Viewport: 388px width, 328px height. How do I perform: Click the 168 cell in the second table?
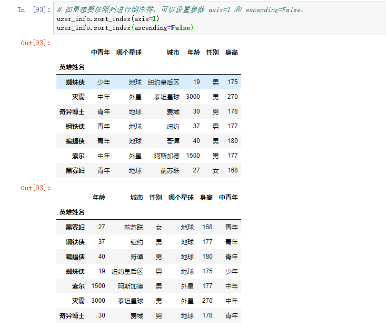pos(207,227)
